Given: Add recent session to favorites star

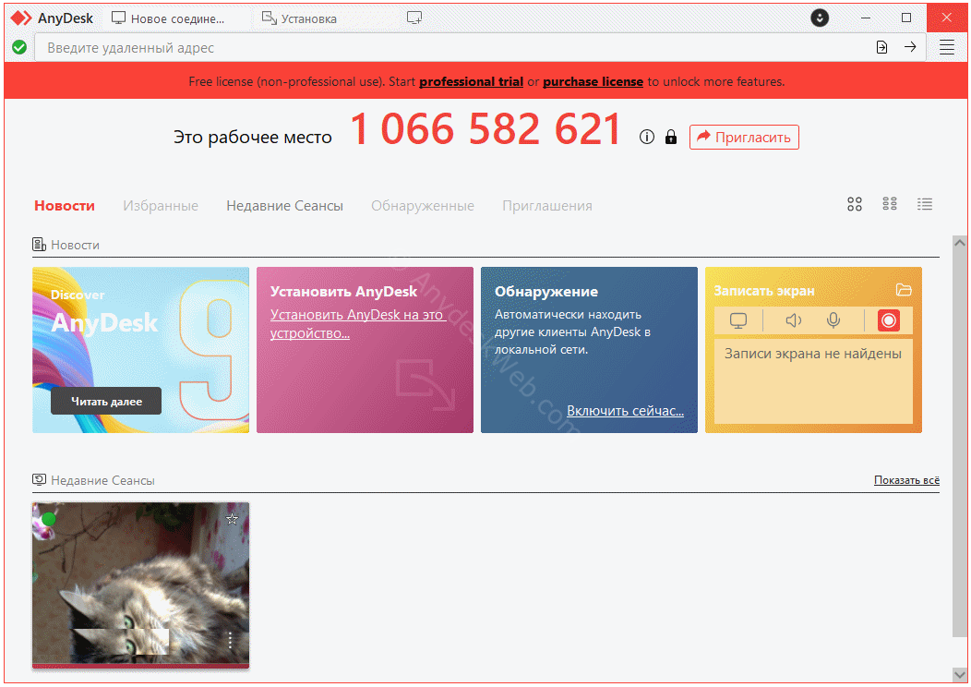Looking at the screenshot, I should (233, 519).
